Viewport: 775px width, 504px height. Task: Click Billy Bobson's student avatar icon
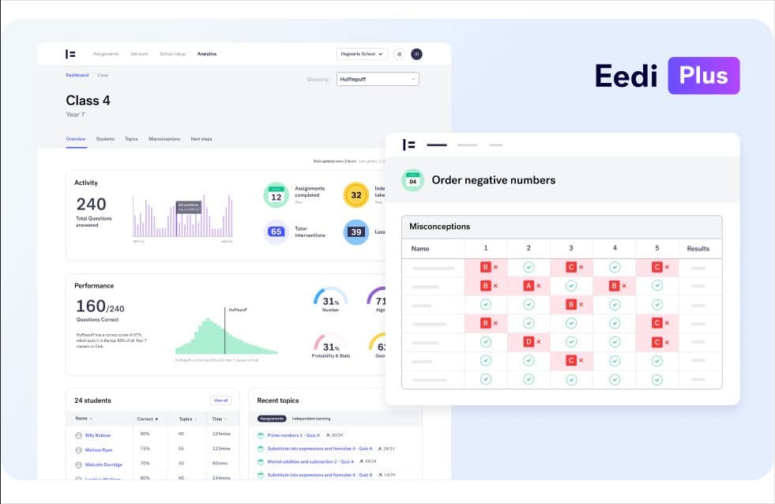coord(79,435)
